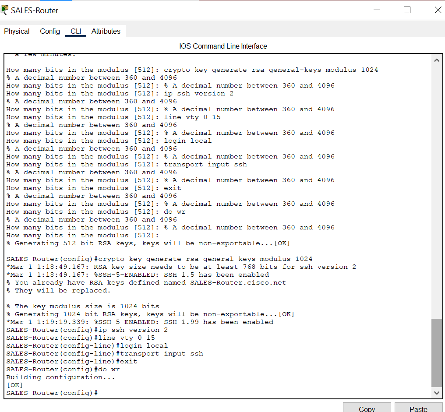Select the CLI tab
The height and width of the screenshot is (412, 445).
point(76,31)
